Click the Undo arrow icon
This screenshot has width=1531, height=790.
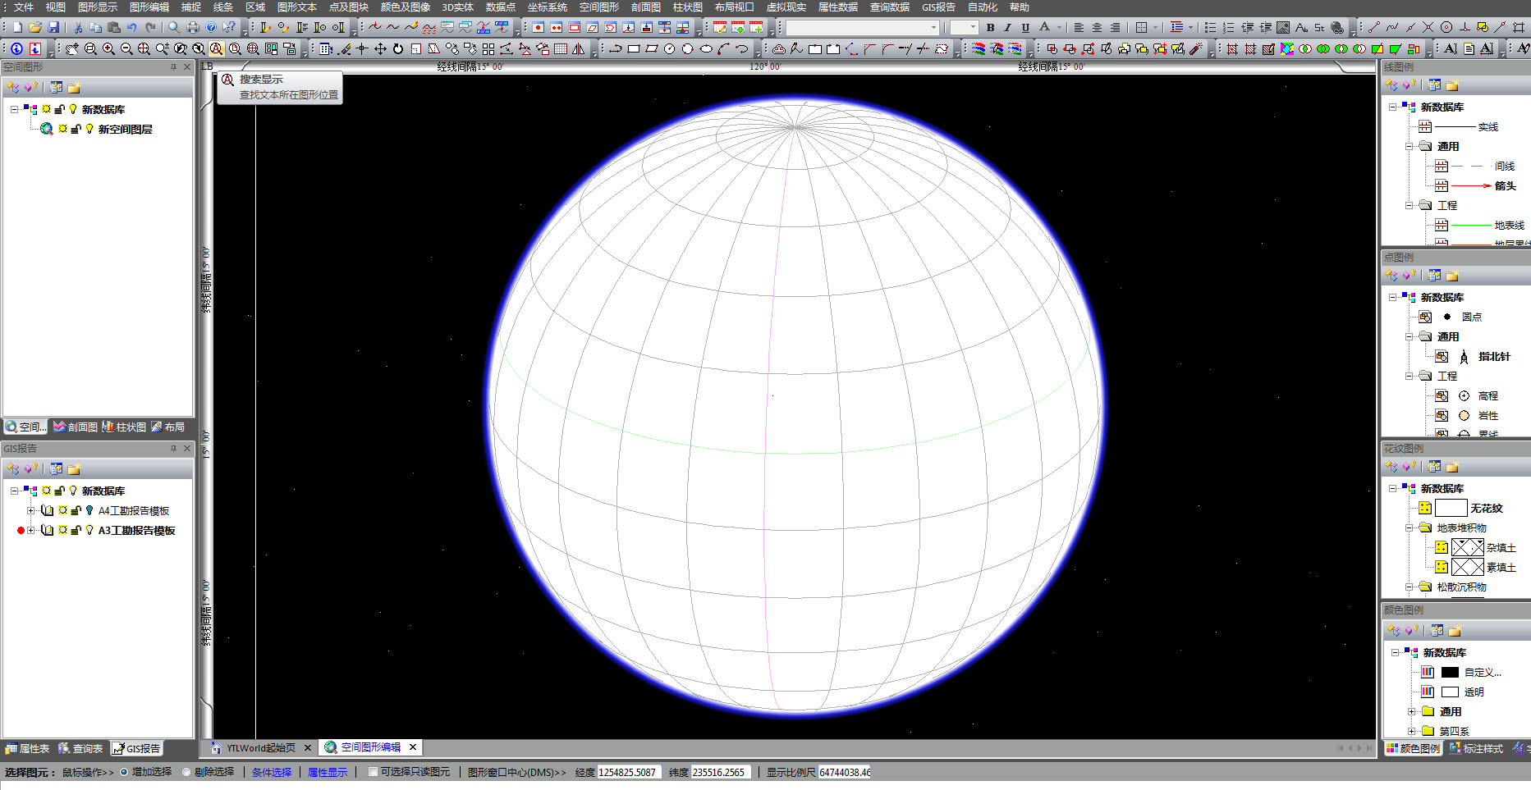[132, 27]
